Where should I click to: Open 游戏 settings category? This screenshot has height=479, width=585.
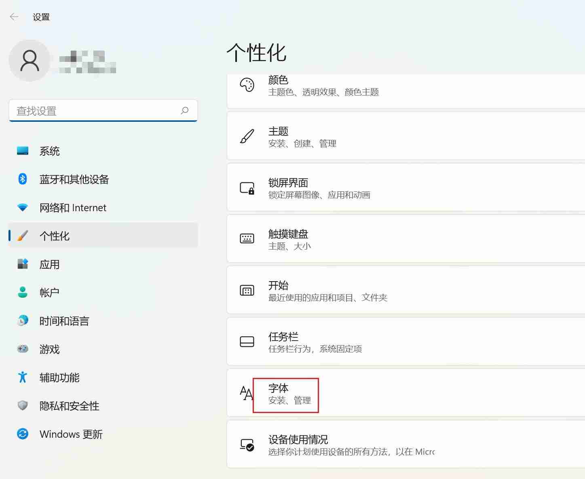49,349
